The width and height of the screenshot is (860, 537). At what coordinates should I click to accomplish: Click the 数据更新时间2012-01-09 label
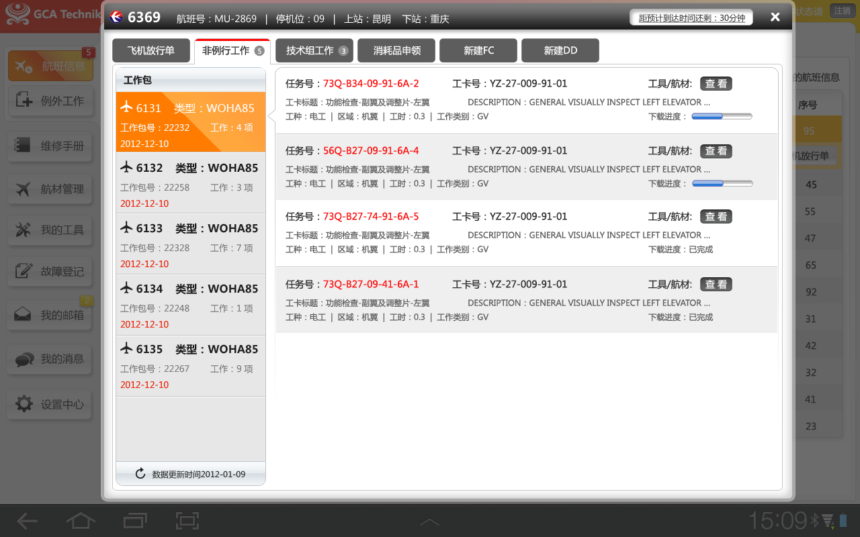[199, 475]
